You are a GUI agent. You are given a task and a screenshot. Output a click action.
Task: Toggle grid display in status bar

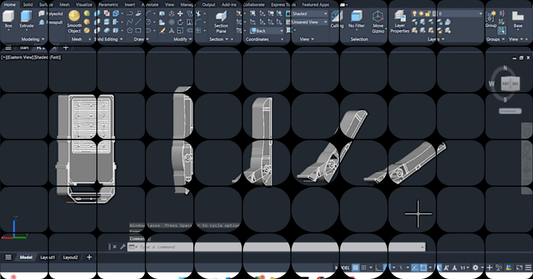pyautogui.click(x=355, y=267)
